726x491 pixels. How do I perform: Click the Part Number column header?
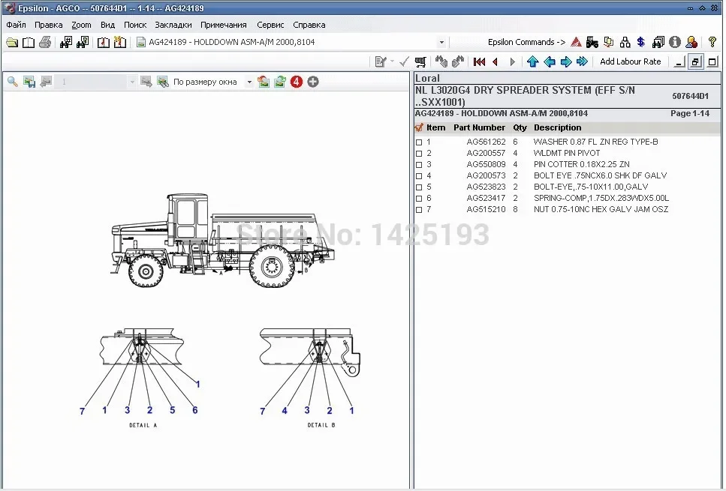click(x=479, y=128)
